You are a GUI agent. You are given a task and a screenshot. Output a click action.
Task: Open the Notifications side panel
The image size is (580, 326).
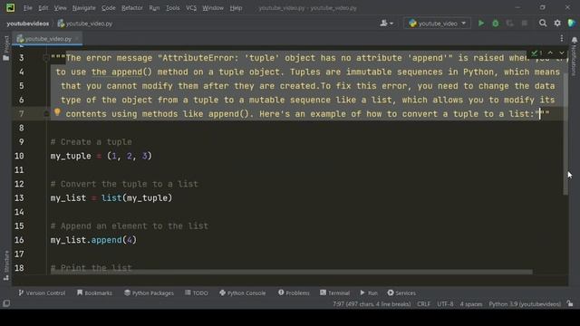pos(574,55)
